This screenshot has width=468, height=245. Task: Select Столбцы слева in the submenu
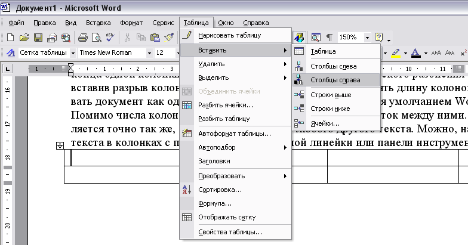[x=337, y=67]
